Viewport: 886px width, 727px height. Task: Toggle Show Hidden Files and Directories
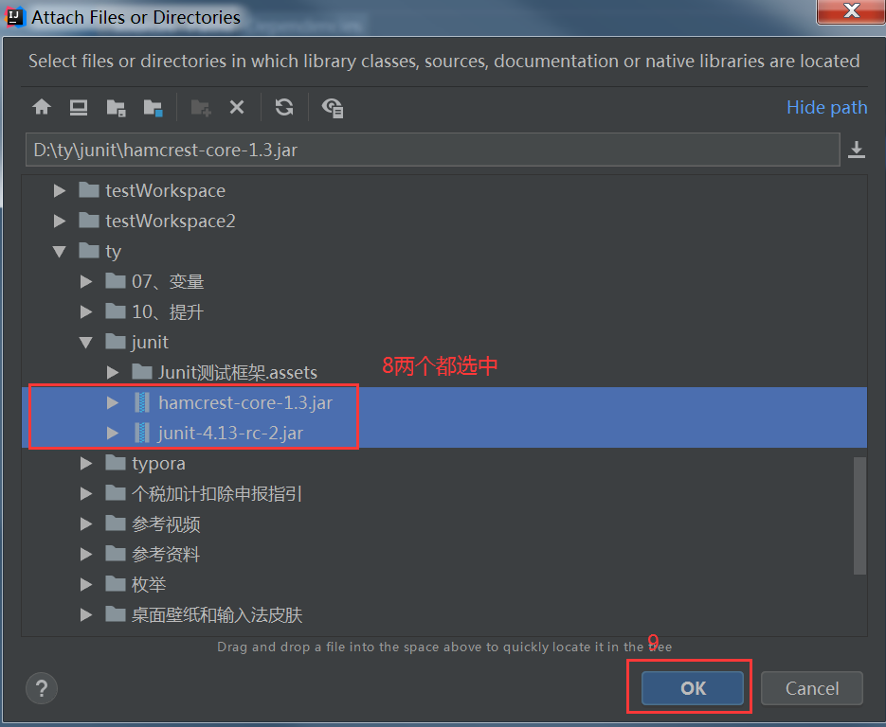tap(332, 107)
